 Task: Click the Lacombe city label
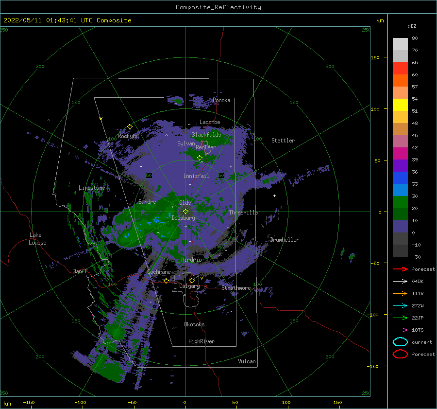pos(210,122)
